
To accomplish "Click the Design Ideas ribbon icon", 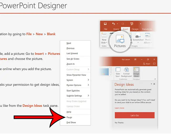I will click(x=136, y=70).
